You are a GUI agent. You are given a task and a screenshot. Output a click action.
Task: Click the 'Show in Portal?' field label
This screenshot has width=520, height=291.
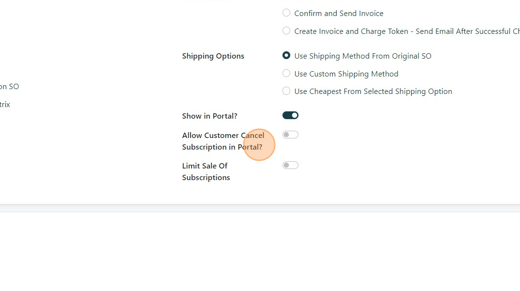209,116
